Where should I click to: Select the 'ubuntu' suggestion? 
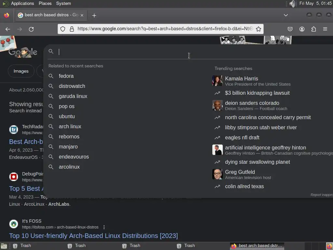(67, 117)
